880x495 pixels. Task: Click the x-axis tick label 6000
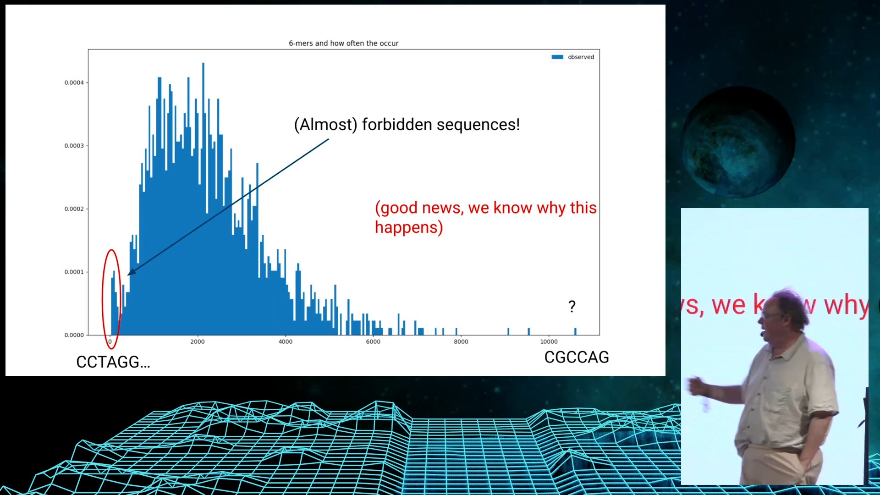373,341
